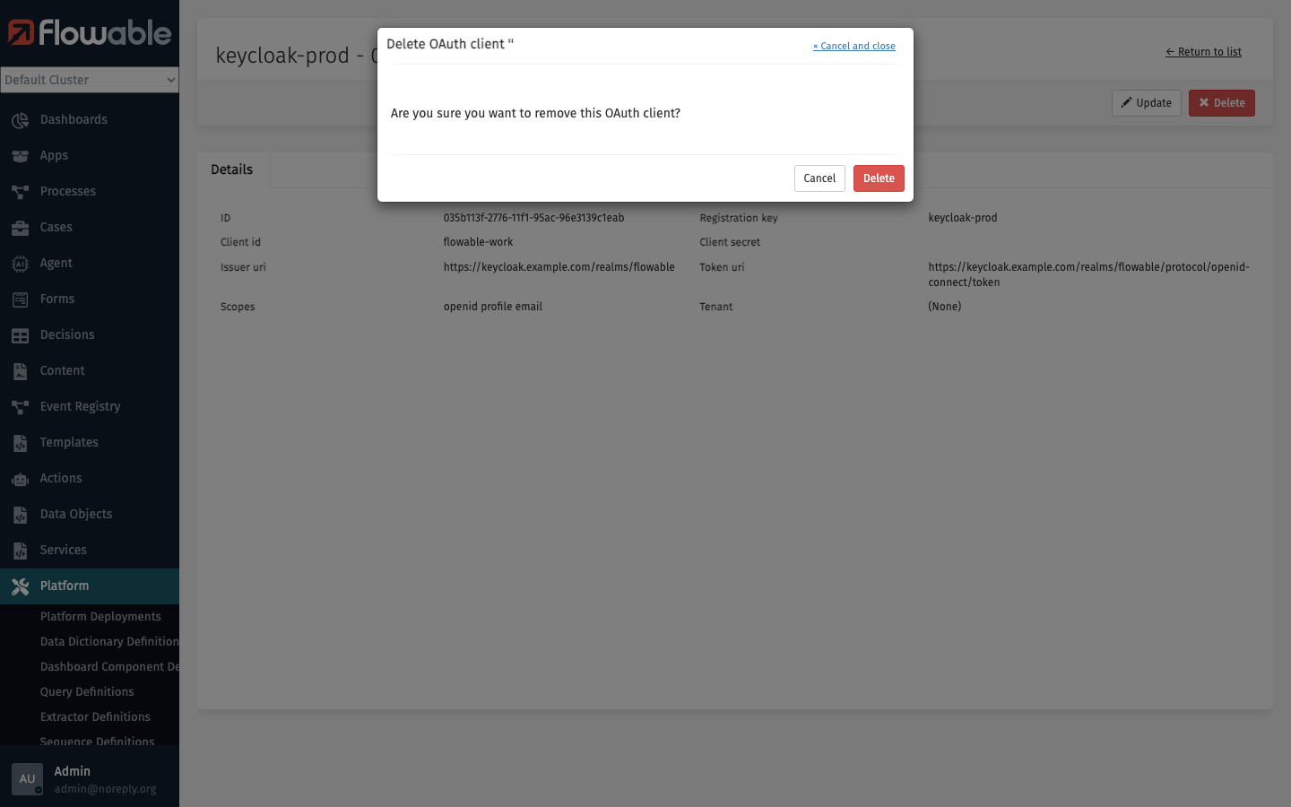Viewport: 1291px width, 807px height.
Task: Open the Default Cluster dropdown
Action: coord(90,80)
